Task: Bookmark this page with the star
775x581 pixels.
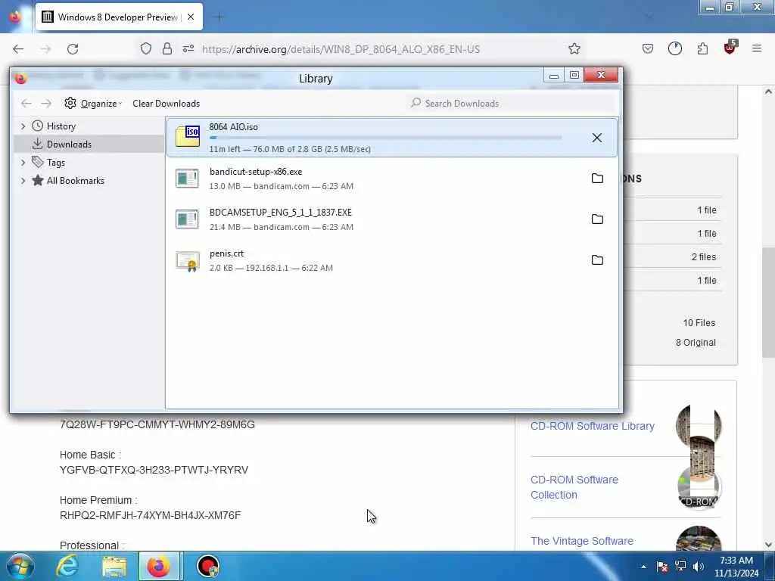Action: pos(574,48)
